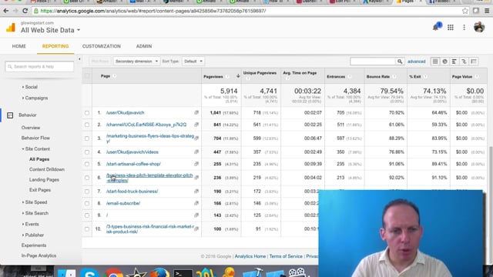Open Terminal from the dock

tap(183, 273)
